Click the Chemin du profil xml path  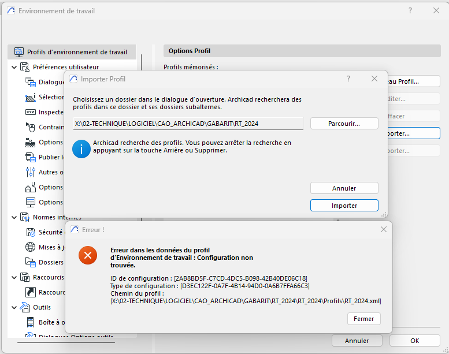pyautogui.click(x=246, y=301)
